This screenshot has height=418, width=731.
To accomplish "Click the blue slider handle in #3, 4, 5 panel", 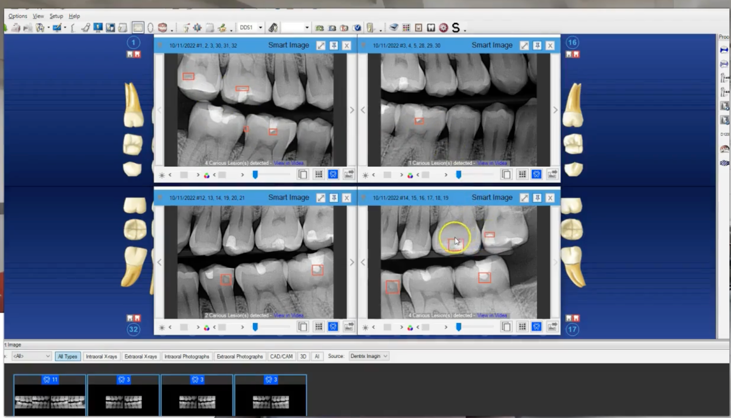I will click(x=459, y=175).
